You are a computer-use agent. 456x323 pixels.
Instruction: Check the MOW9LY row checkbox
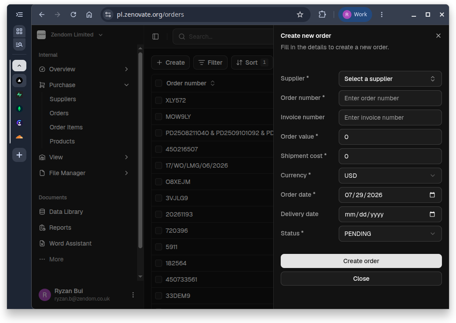pos(159,117)
